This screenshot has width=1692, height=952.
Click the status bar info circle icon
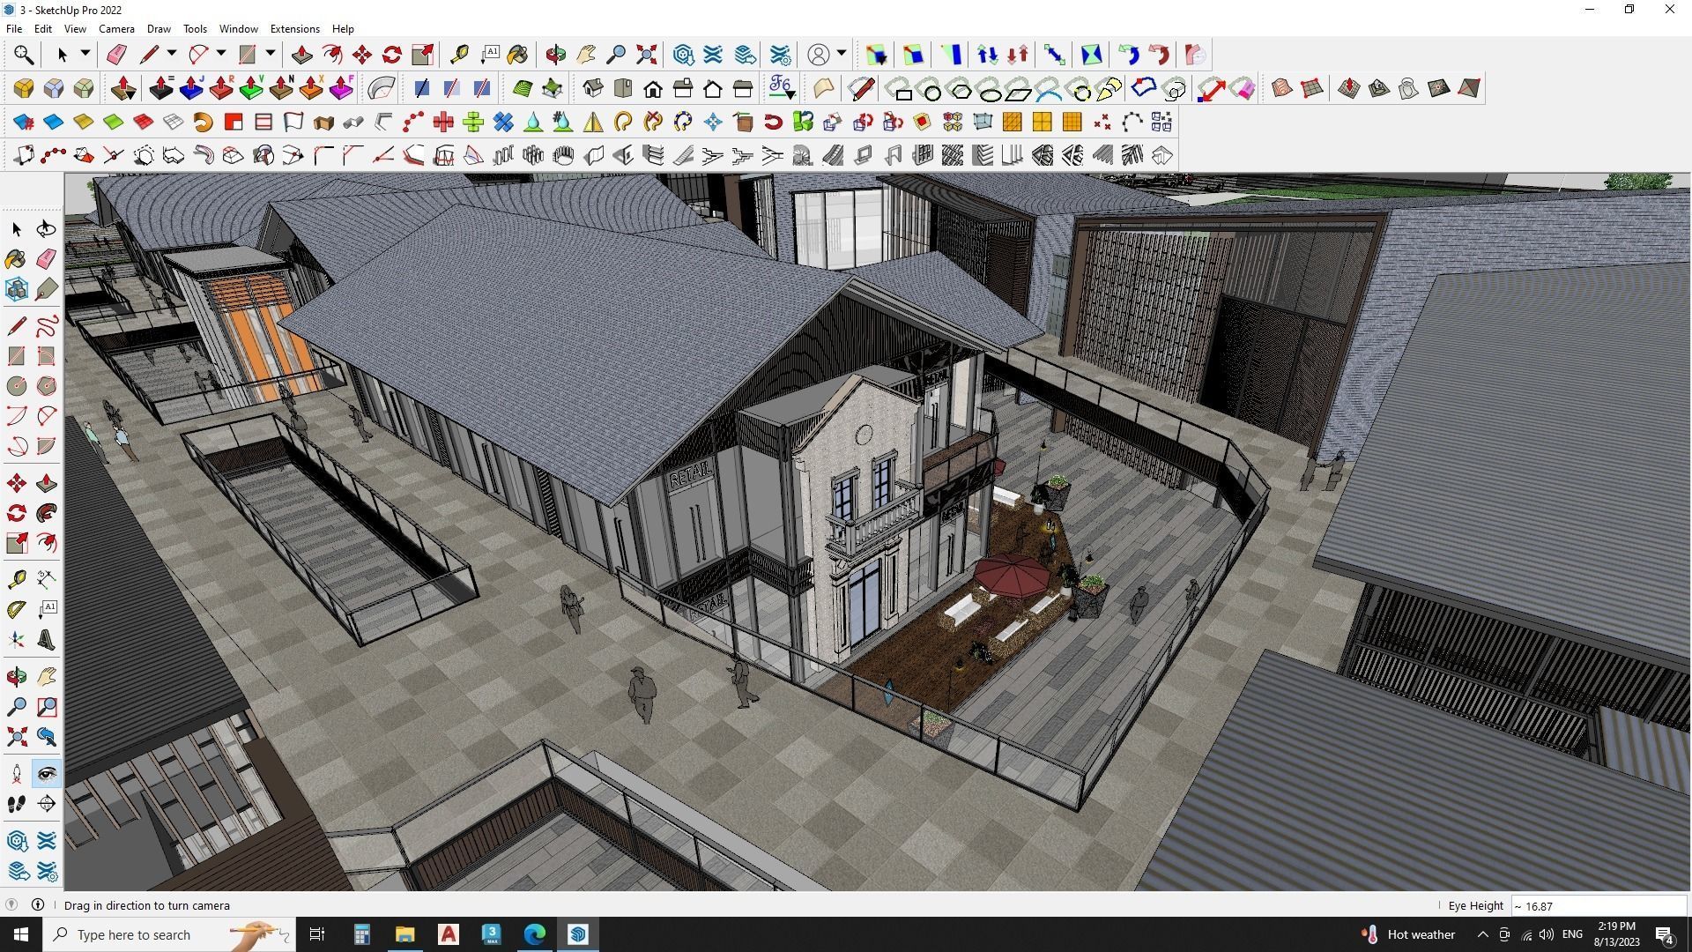pyautogui.click(x=38, y=905)
